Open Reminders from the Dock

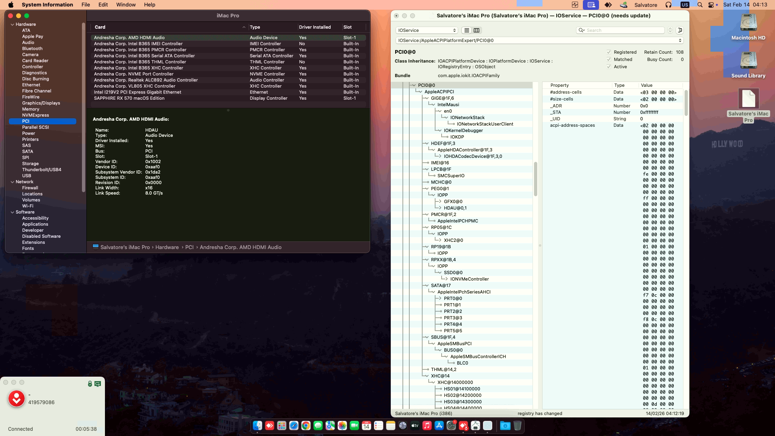point(379,426)
